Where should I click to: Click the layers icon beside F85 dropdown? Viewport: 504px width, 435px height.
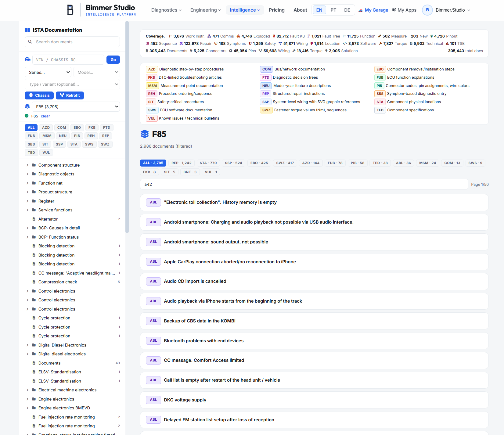[27, 106]
